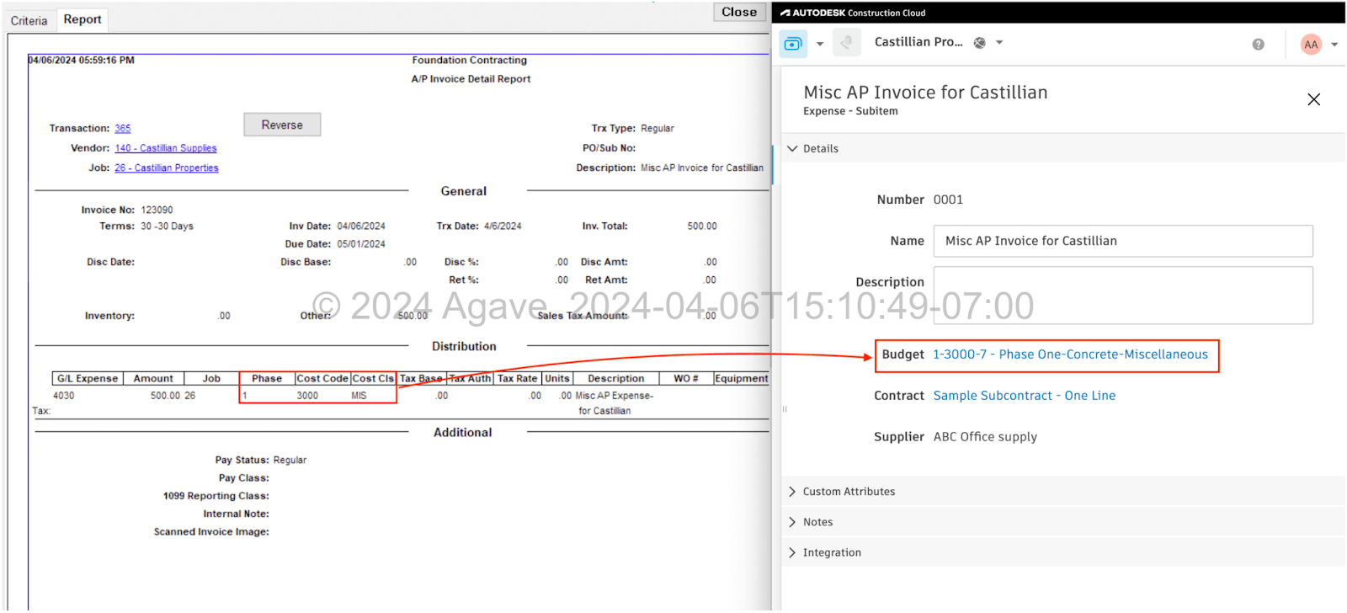Click invoice number 123090
1347x613 pixels.
[x=157, y=211]
